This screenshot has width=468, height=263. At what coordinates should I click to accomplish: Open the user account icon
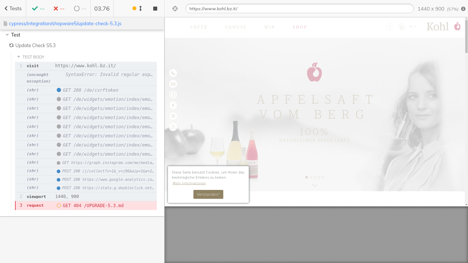click(390, 27)
